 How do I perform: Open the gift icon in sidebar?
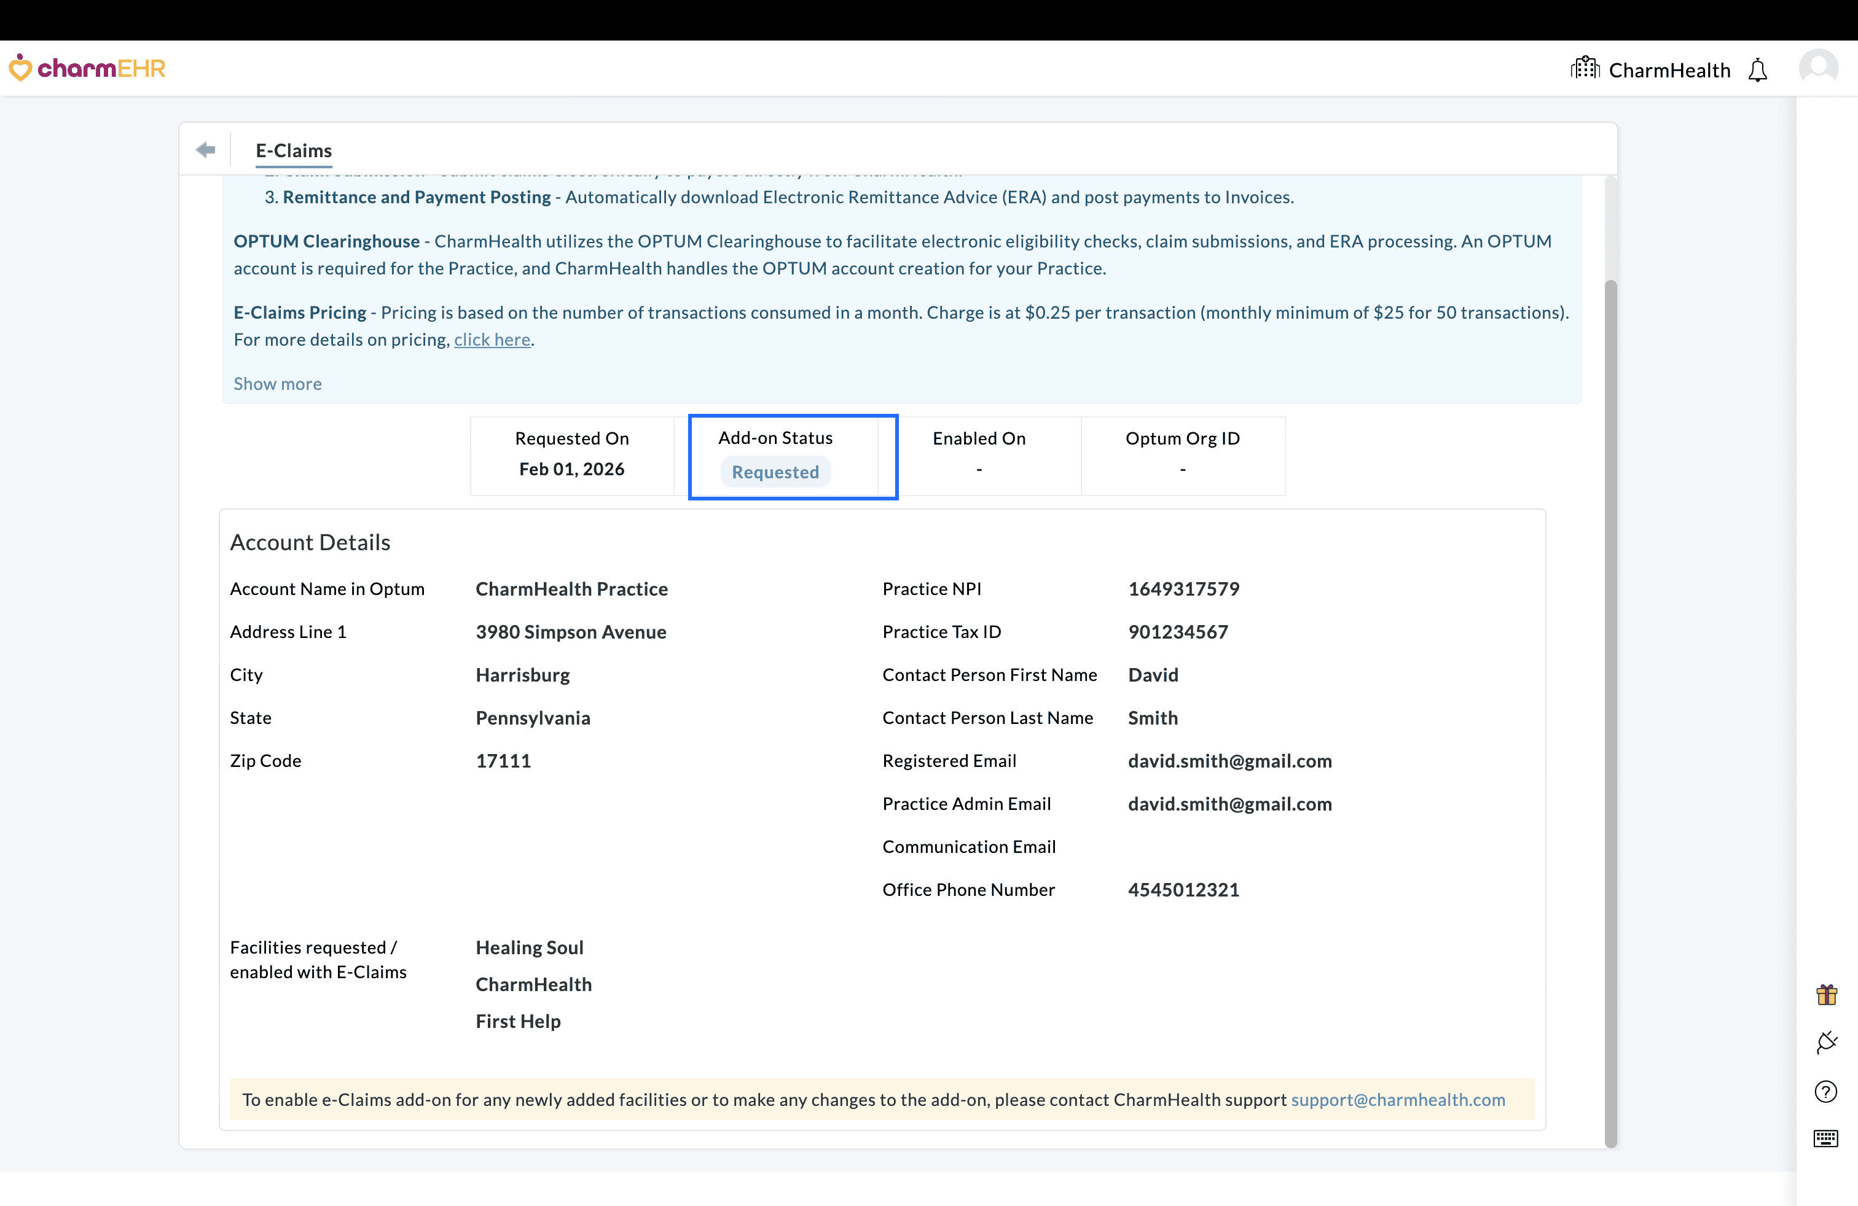pyautogui.click(x=1826, y=995)
